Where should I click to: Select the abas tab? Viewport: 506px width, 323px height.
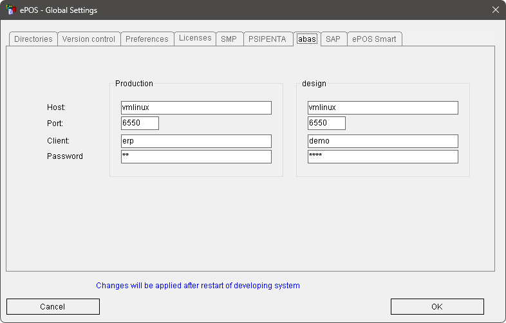tap(306, 39)
